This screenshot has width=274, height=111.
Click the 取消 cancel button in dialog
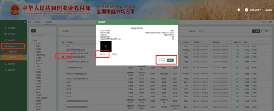point(163,60)
